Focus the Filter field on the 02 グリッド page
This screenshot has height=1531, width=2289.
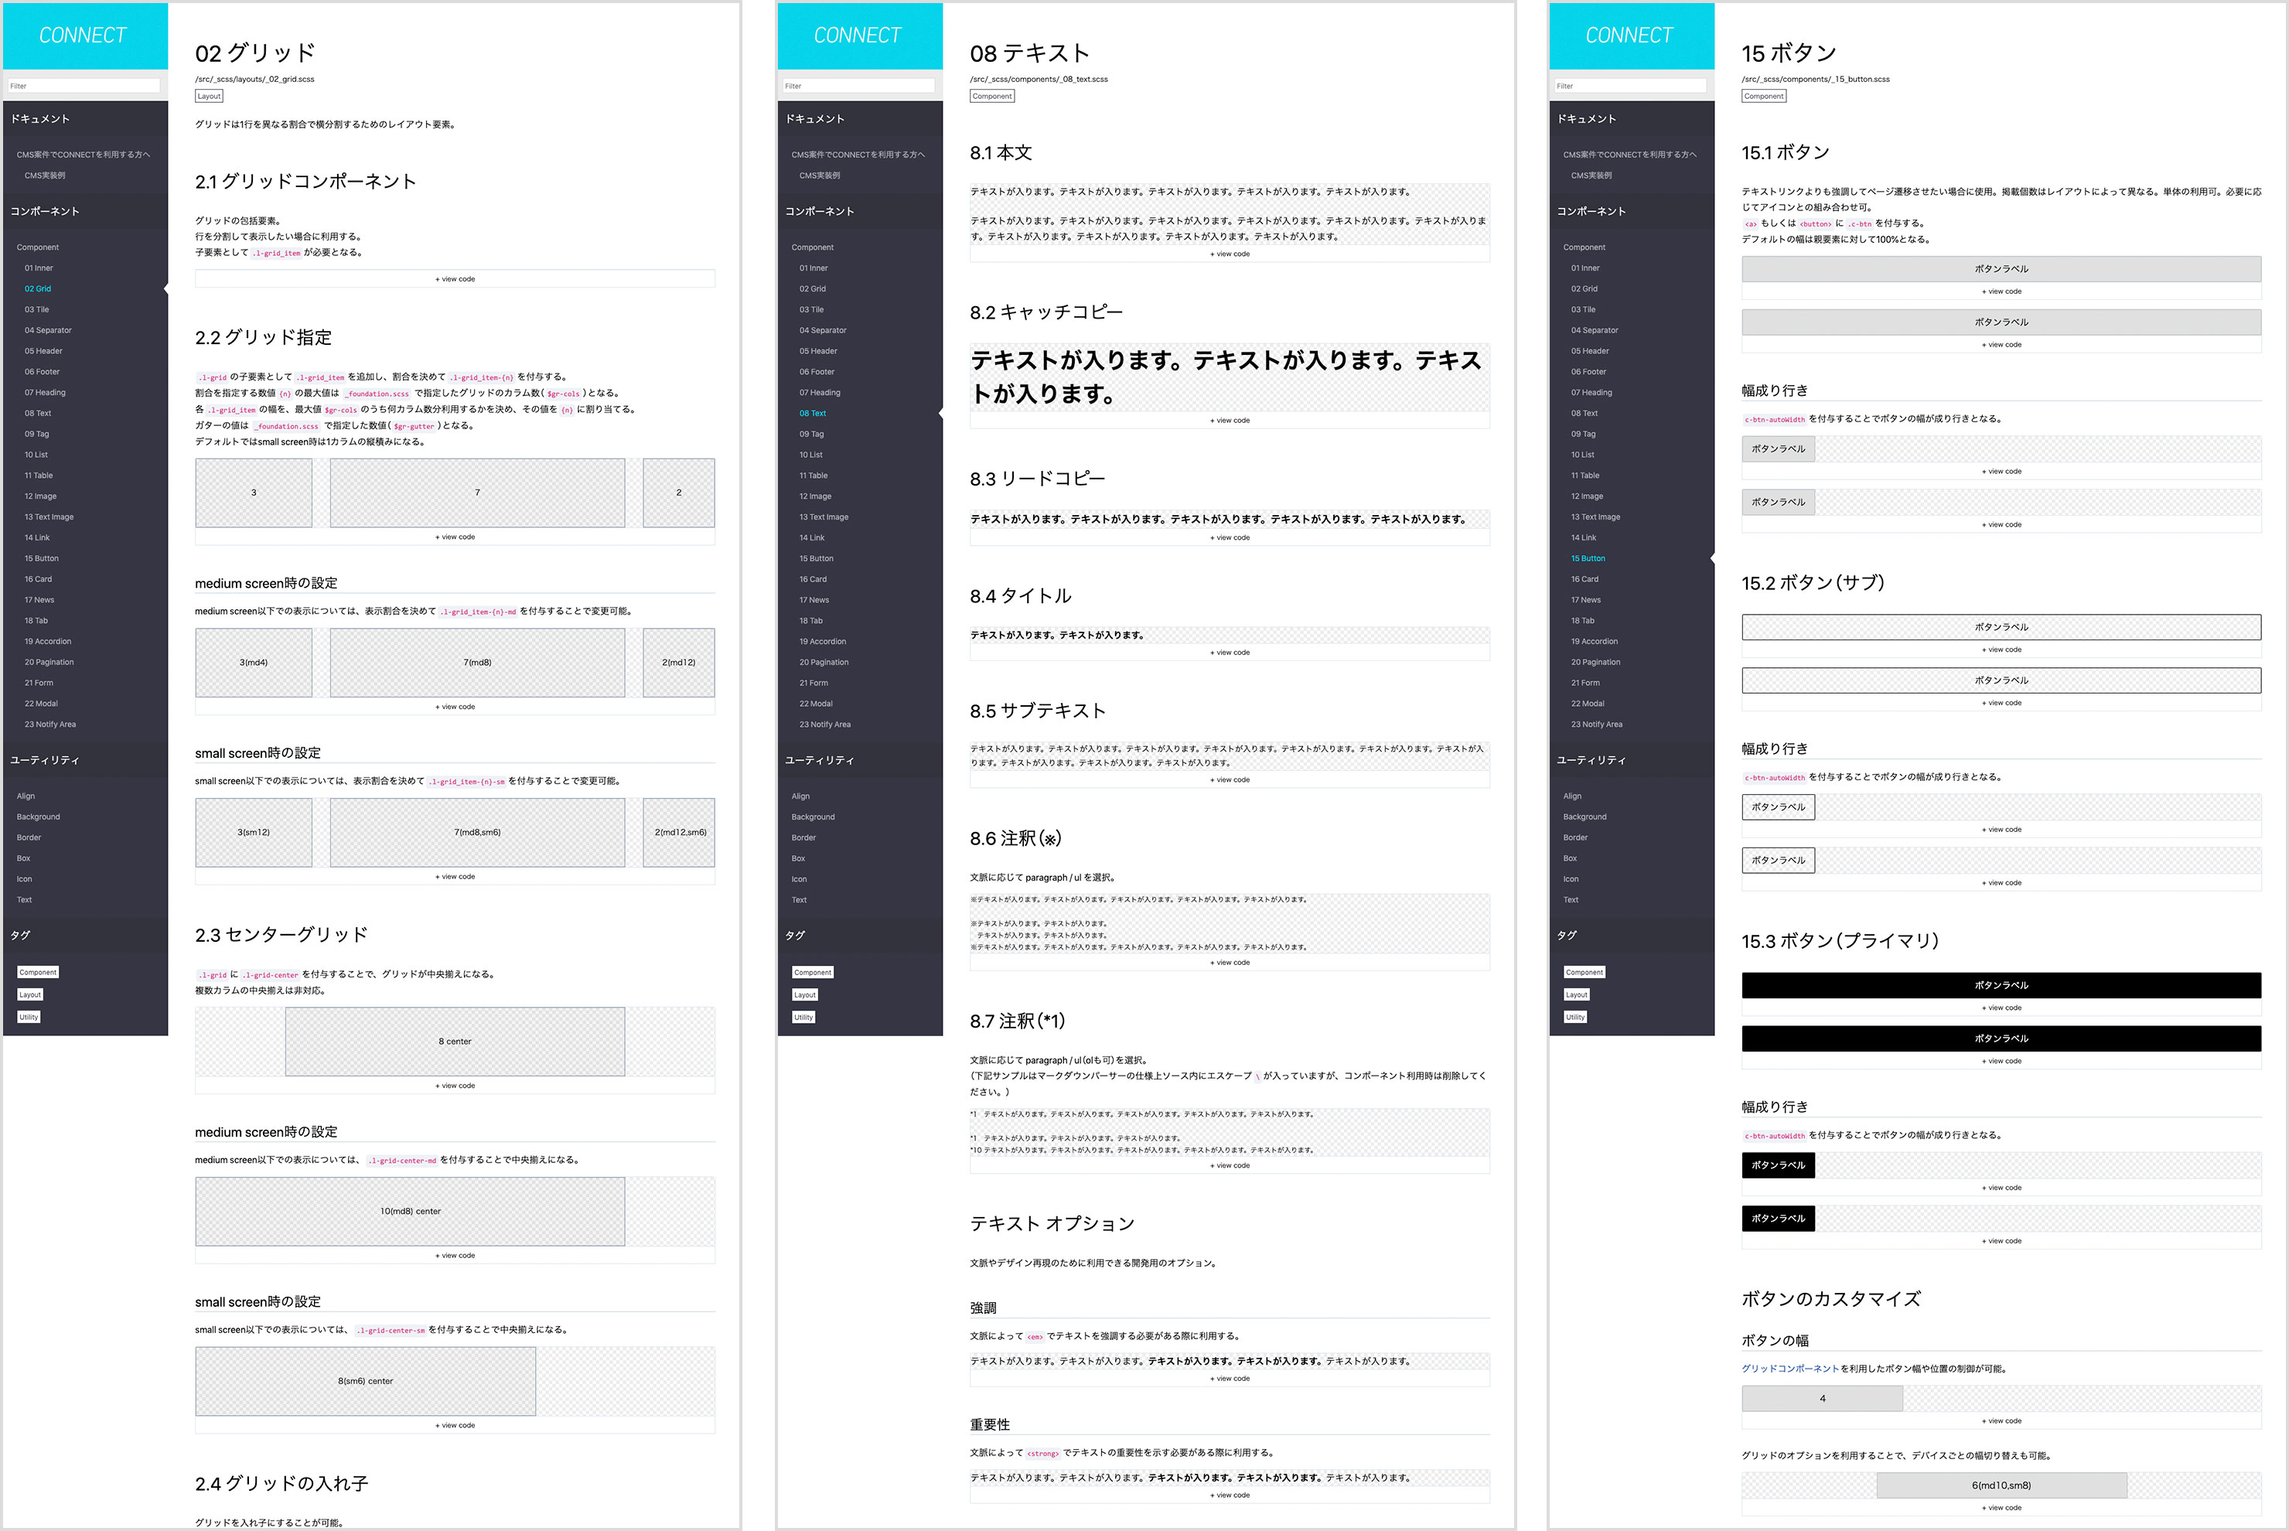pyautogui.click(x=84, y=86)
